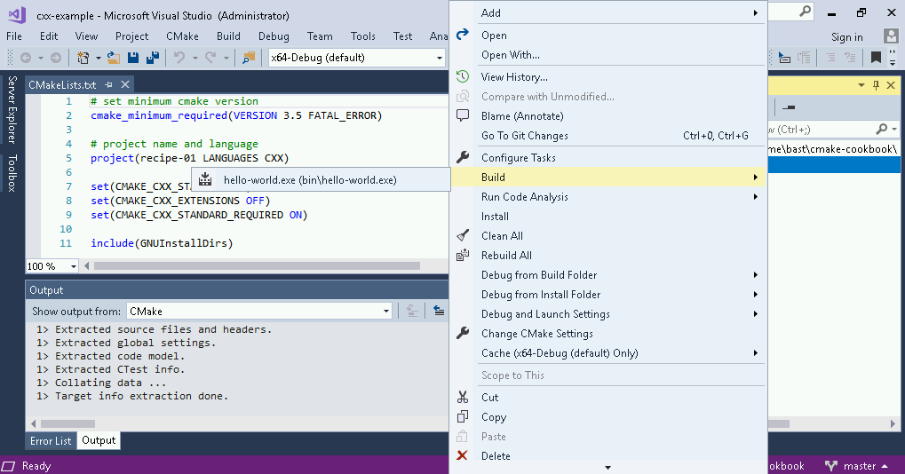Viewport: 905px width, 474px height.
Task: Click the Open File folder icon
Action: pos(113,58)
